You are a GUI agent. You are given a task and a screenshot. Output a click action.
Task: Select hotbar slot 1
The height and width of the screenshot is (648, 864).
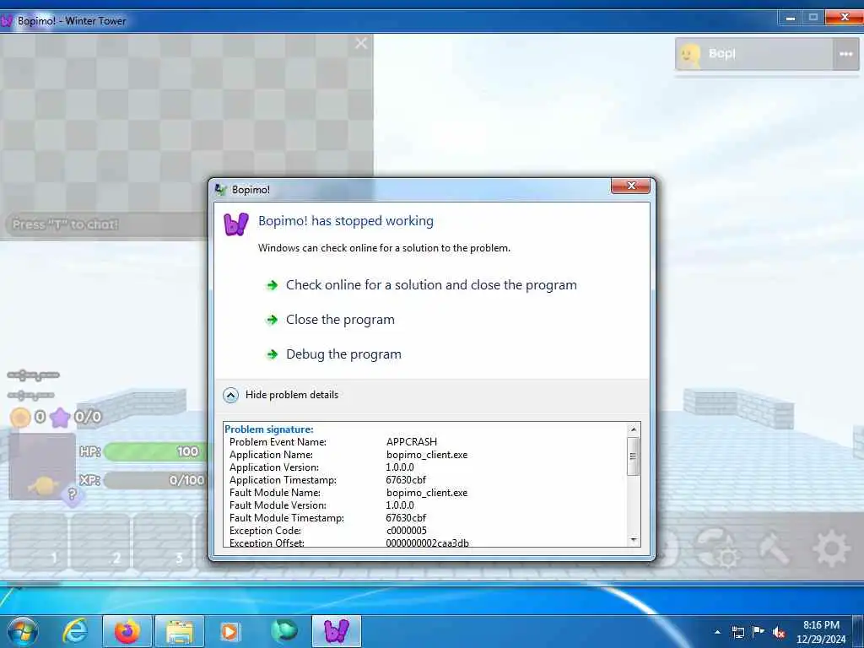pos(37,543)
